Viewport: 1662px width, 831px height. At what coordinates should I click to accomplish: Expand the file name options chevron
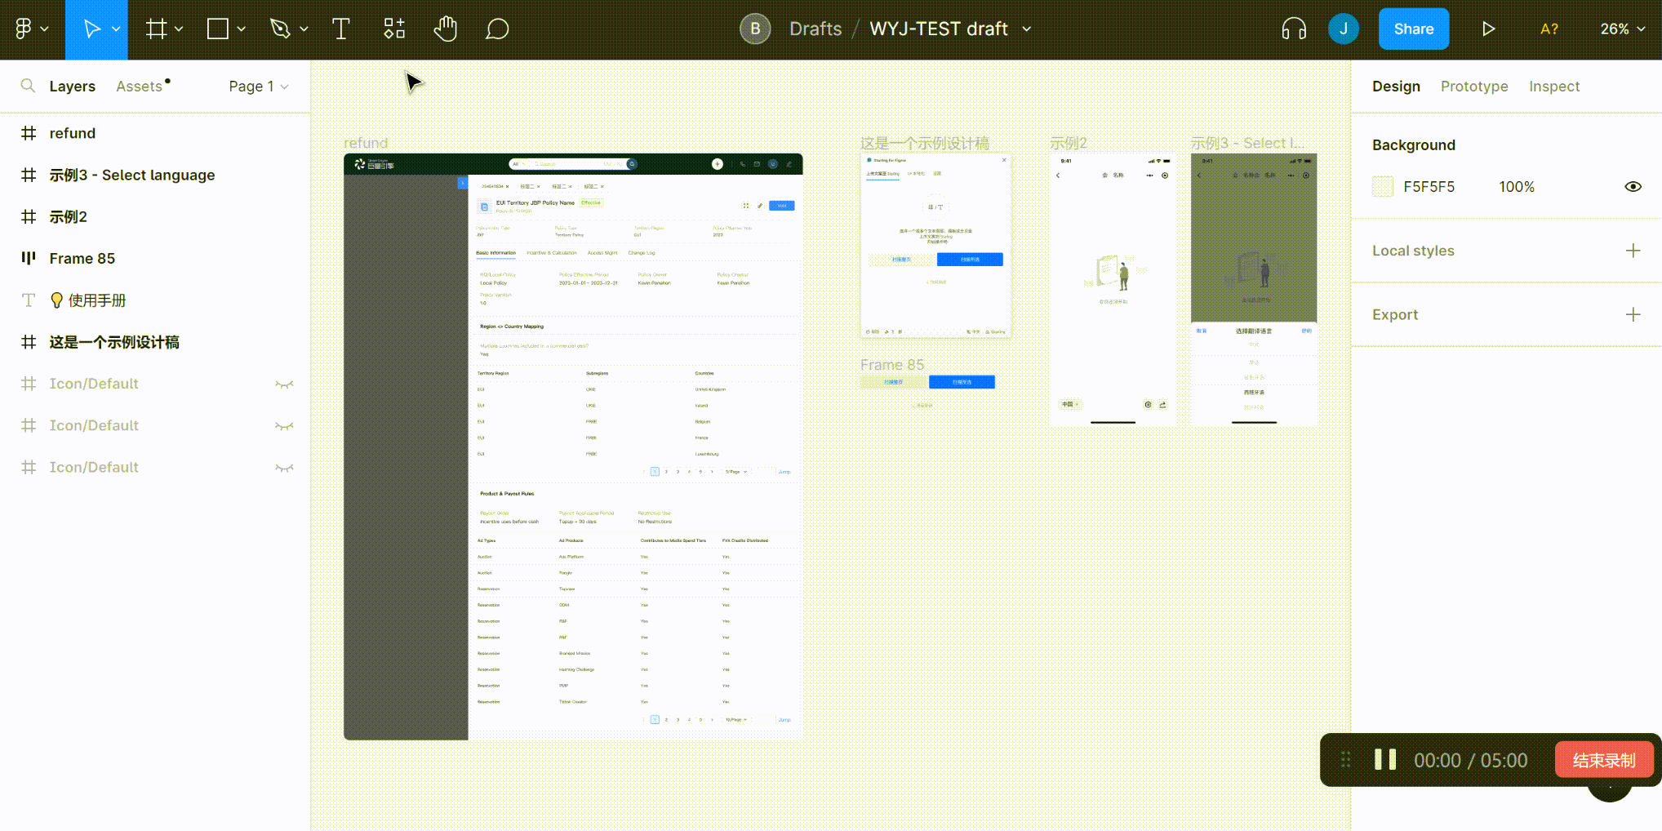[x=1027, y=29]
